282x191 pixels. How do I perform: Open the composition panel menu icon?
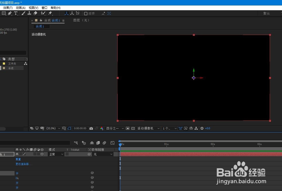(x=63, y=21)
